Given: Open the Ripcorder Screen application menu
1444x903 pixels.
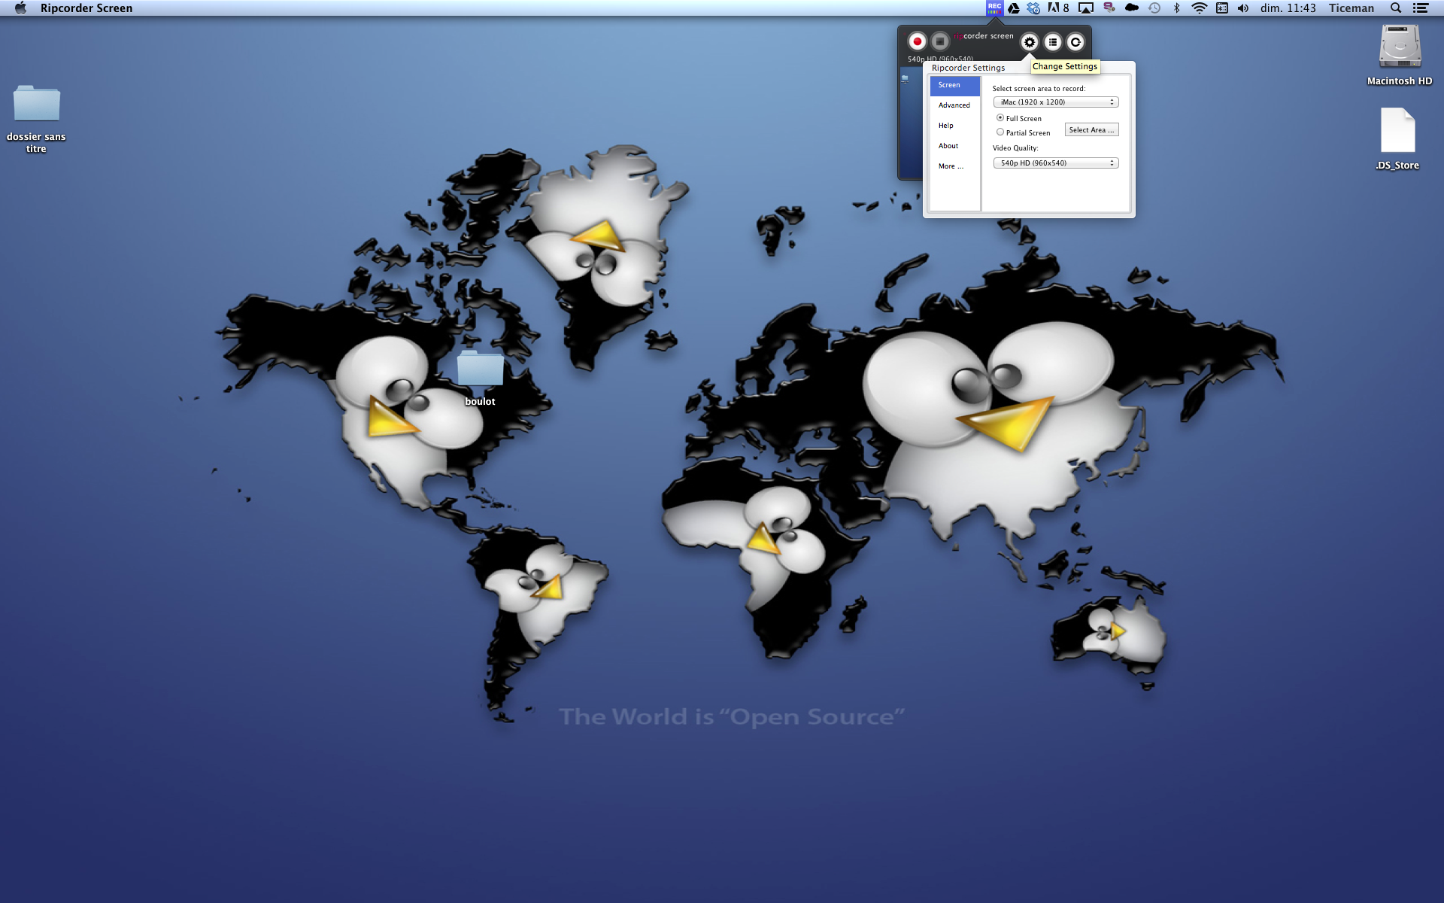Looking at the screenshot, I should 86,8.
